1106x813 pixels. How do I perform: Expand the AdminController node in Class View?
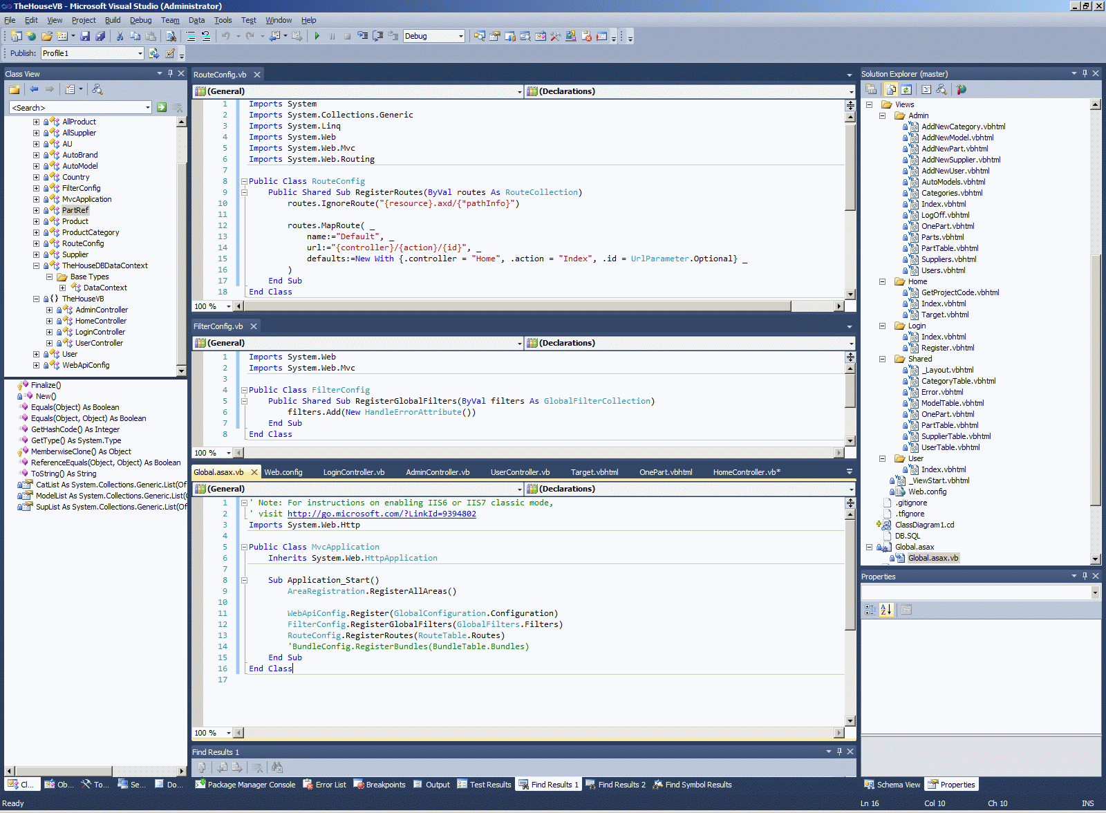point(49,310)
